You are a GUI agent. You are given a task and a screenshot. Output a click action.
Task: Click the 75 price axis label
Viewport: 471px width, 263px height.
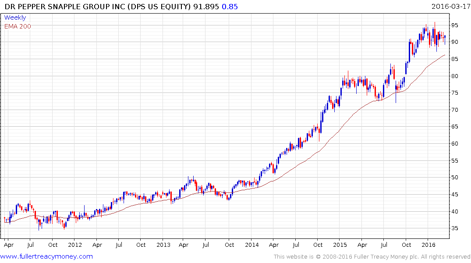point(454,93)
